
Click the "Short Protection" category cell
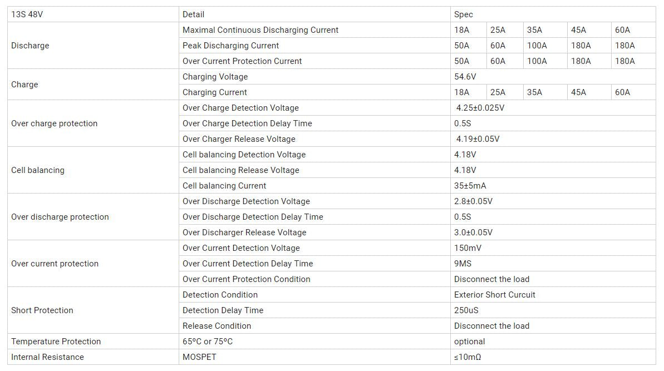click(x=42, y=310)
